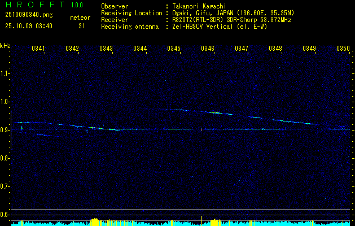
Task: Click the kHz axis unit label
Action: (x=5, y=46)
